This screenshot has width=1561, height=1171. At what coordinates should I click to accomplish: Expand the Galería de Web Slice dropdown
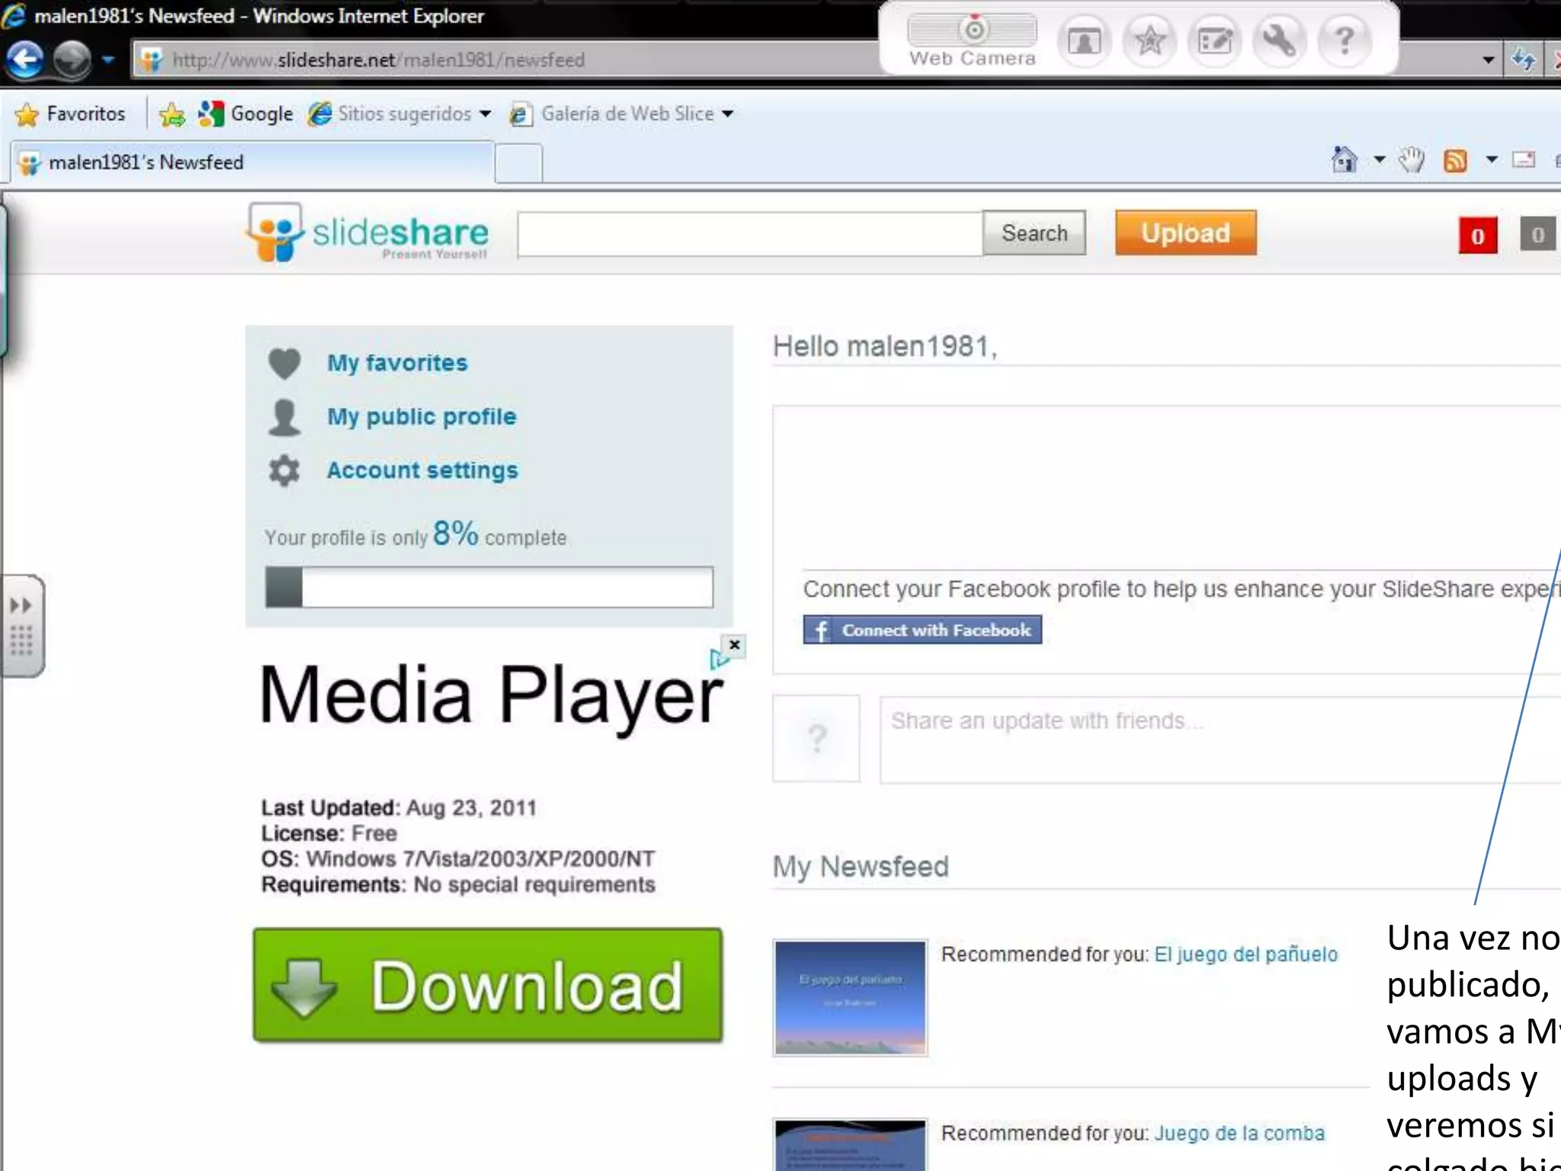pyautogui.click(x=728, y=114)
